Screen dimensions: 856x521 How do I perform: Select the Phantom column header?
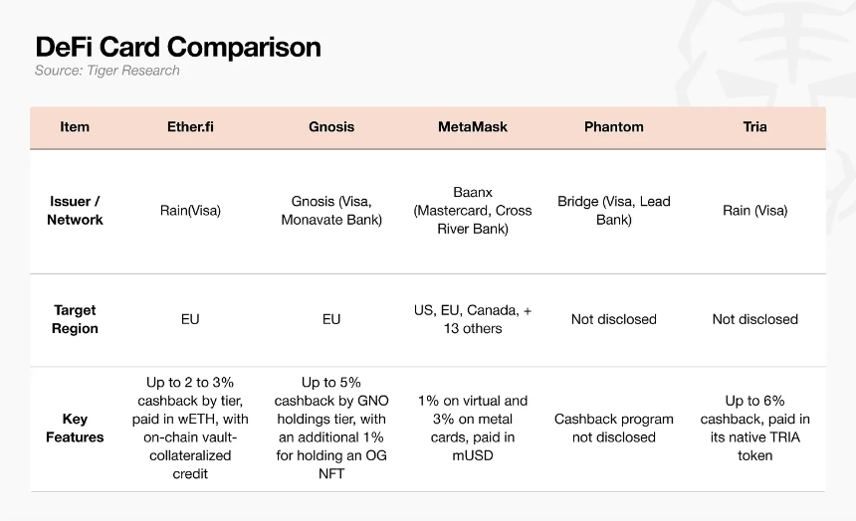click(x=613, y=126)
